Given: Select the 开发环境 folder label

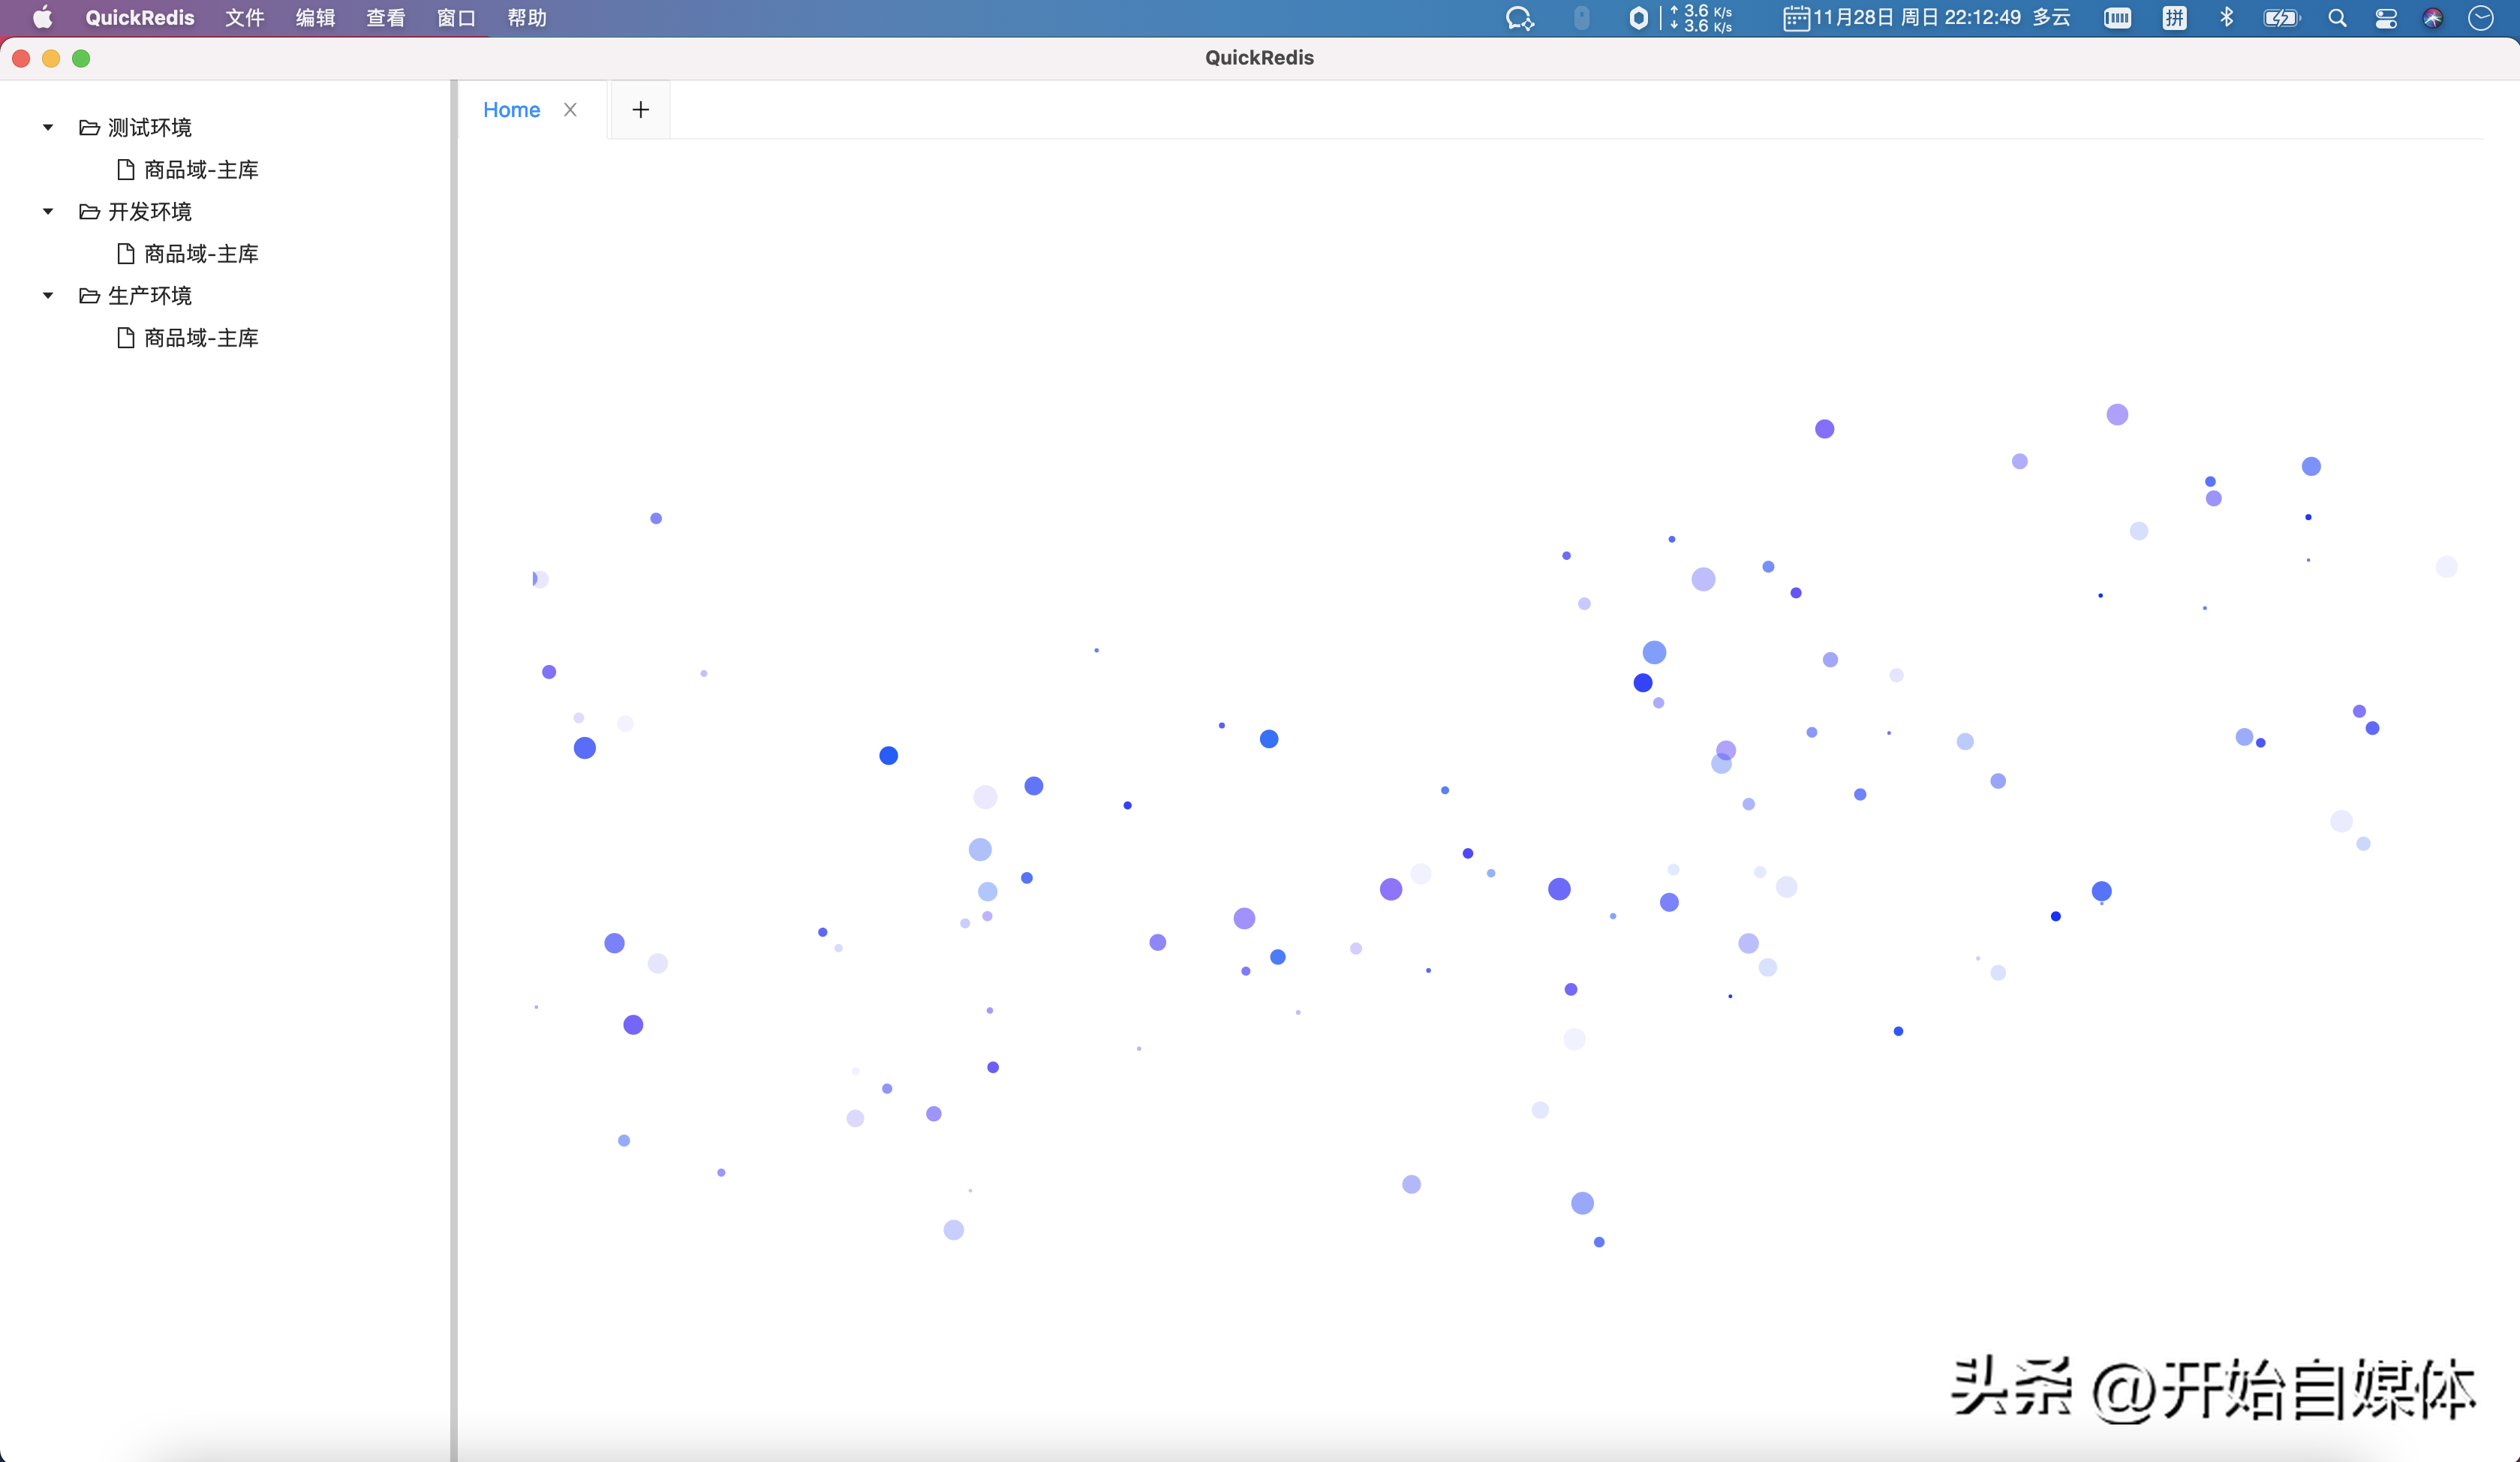Looking at the screenshot, I should click(x=150, y=211).
